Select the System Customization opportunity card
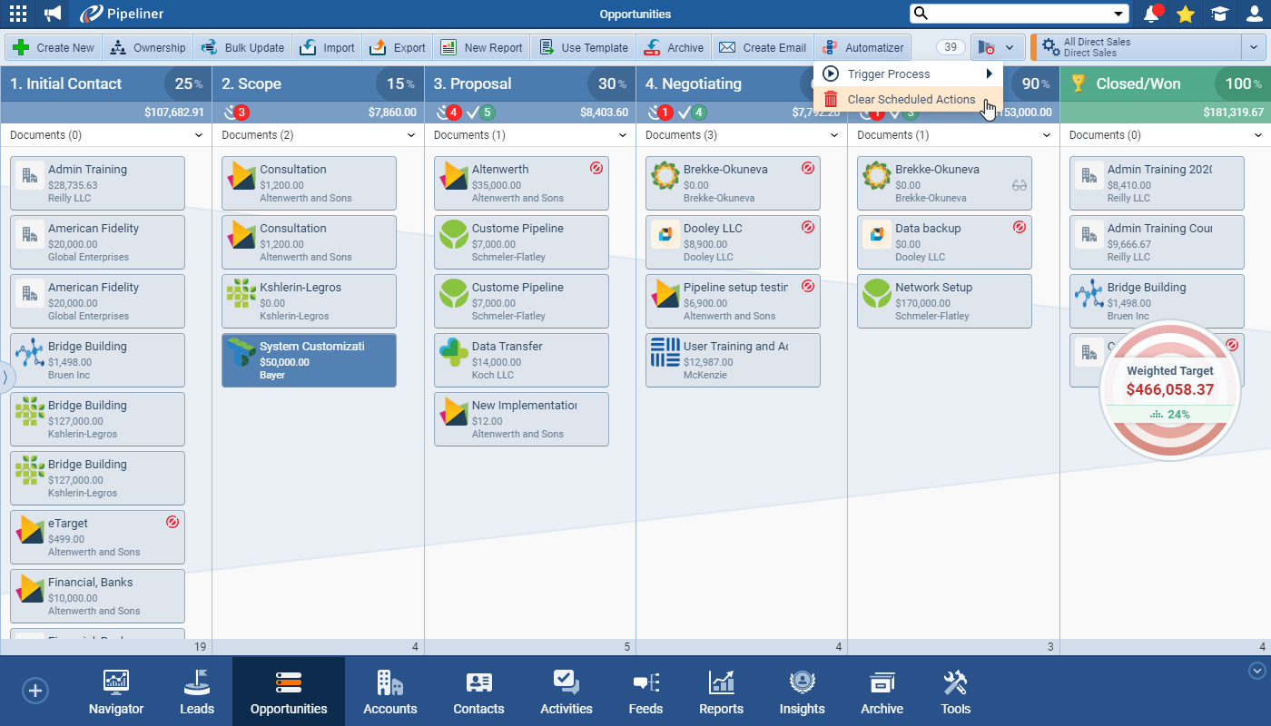This screenshot has width=1271, height=726. pos(309,360)
